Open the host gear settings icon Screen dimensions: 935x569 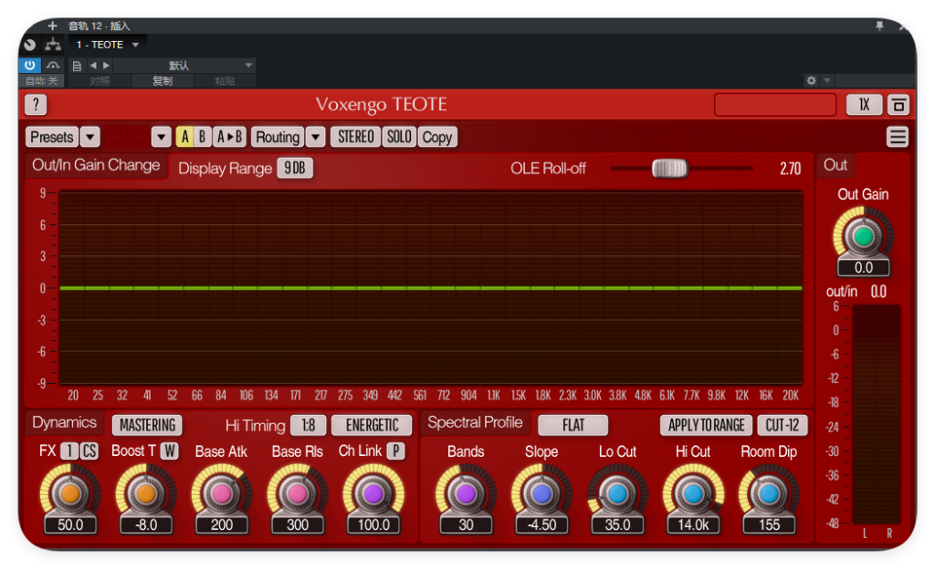pyautogui.click(x=811, y=80)
